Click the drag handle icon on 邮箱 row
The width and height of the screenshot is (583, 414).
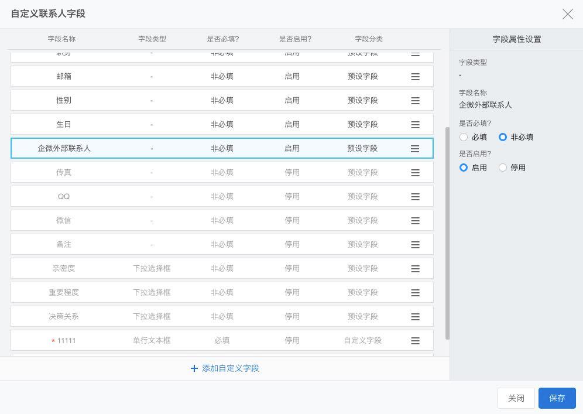point(415,77)
